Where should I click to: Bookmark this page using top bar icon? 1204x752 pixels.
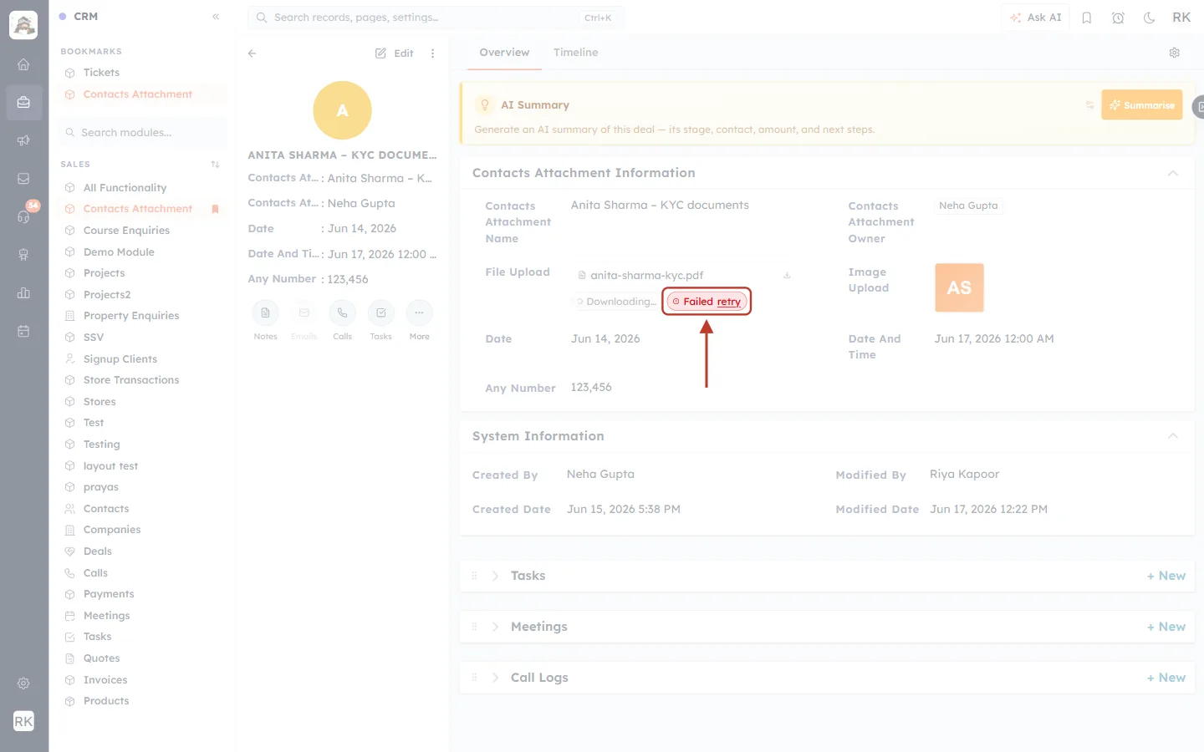click(1087, 18)
